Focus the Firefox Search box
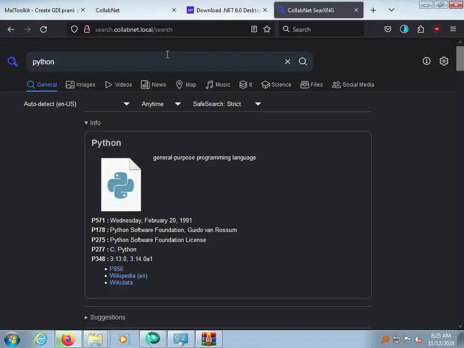The image size is (464, 348). [321, 29]
